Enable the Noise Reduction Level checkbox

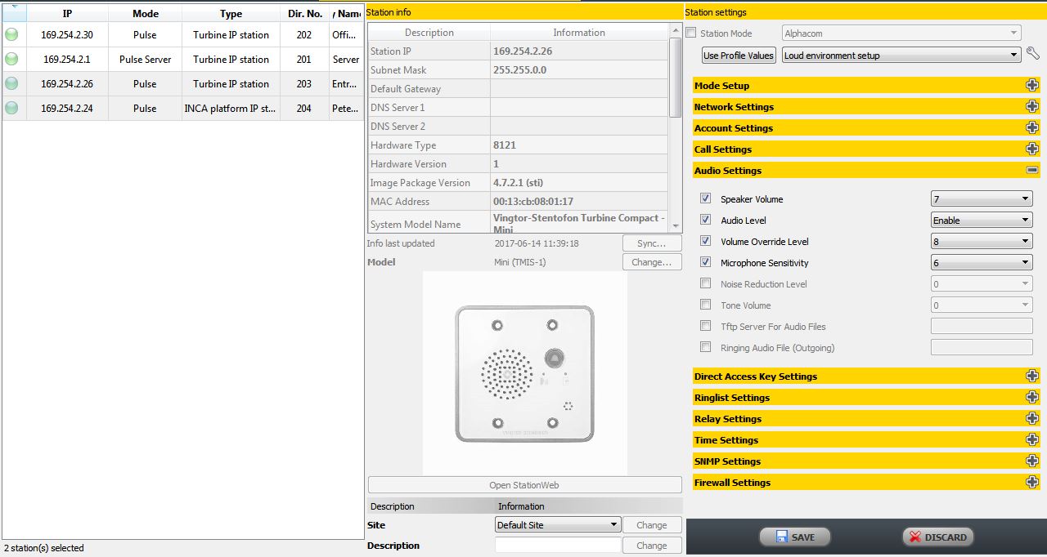[705, 283]
